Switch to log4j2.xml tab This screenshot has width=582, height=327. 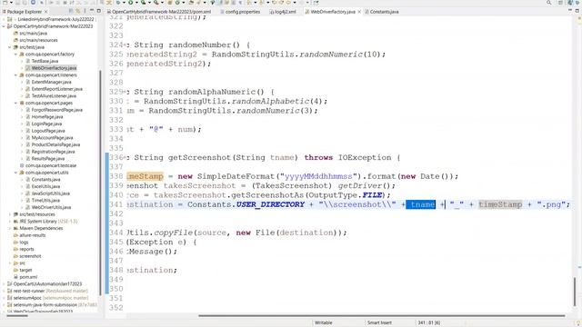[x=283, y=12]
